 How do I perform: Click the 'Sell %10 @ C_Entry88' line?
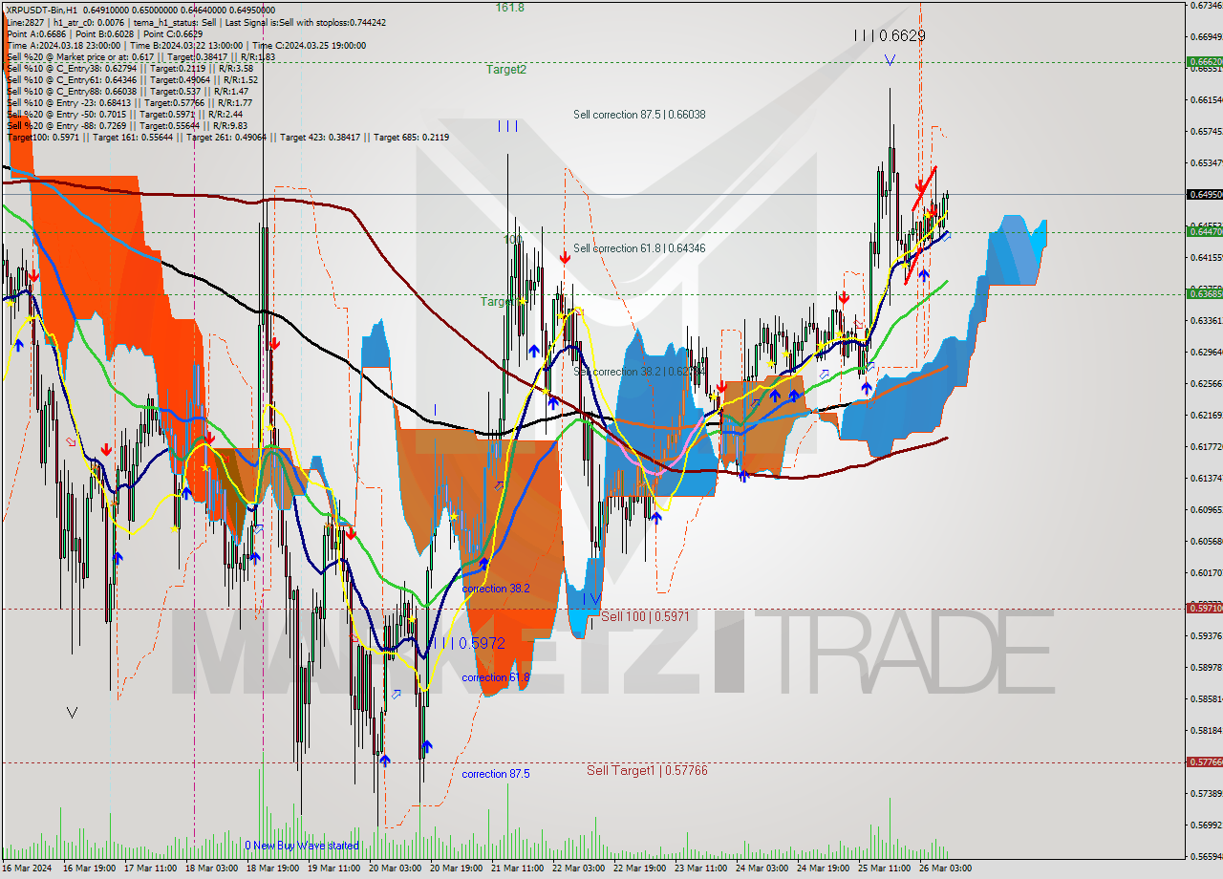pyautogui.click(x=127, y=91)
